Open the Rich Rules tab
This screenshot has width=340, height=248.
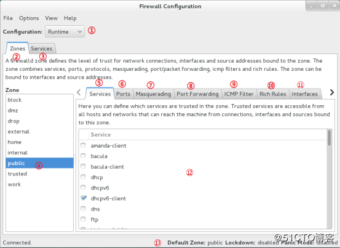(273, 94)
